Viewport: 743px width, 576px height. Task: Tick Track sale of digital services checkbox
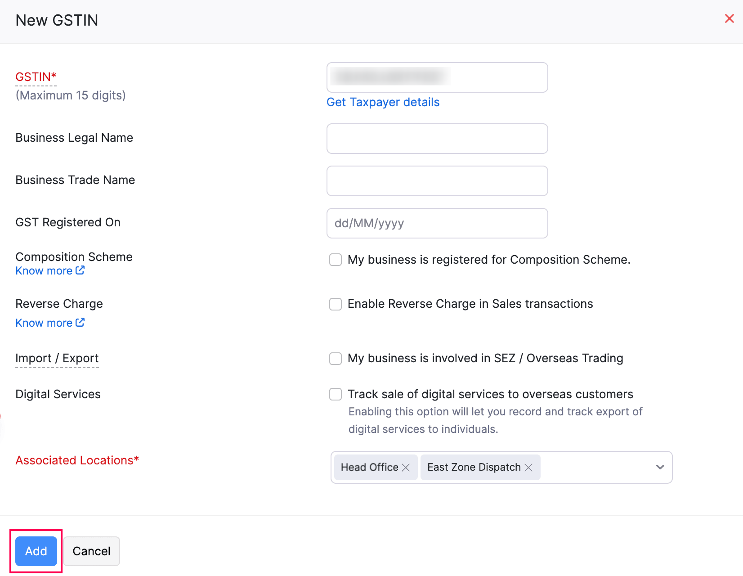point(336,394)
